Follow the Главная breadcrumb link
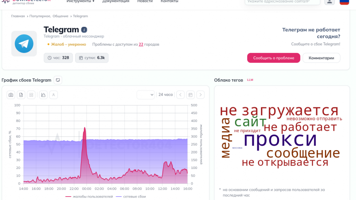The width and height of the screenshot is (356, 200). 18,16
